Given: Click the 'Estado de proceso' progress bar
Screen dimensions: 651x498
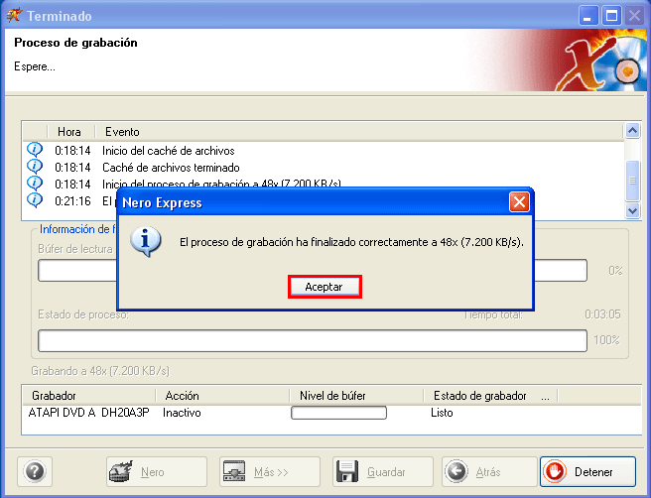Looking at the screenshot, I should tap(313, 340).
